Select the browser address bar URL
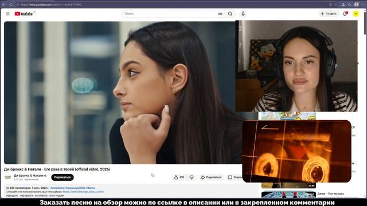The image size is (367, 206). [x=51, y=5]
